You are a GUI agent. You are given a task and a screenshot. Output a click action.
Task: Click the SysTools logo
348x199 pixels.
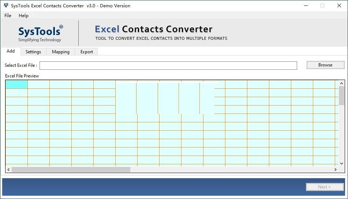coord(40,34)
